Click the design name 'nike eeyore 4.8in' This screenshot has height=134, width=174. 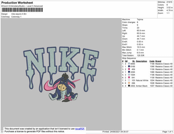click(19, 14)
